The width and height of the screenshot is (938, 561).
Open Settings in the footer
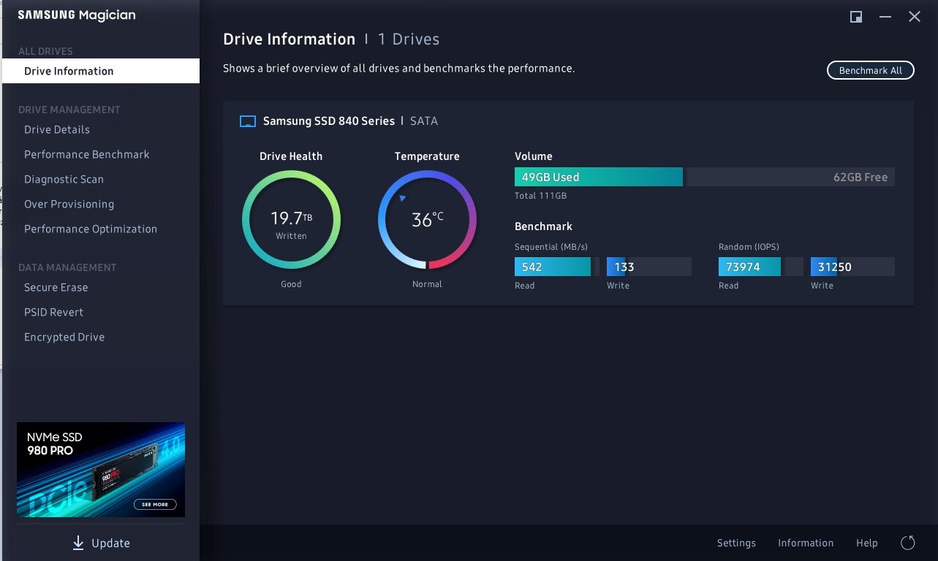click(x=736, y=543)
